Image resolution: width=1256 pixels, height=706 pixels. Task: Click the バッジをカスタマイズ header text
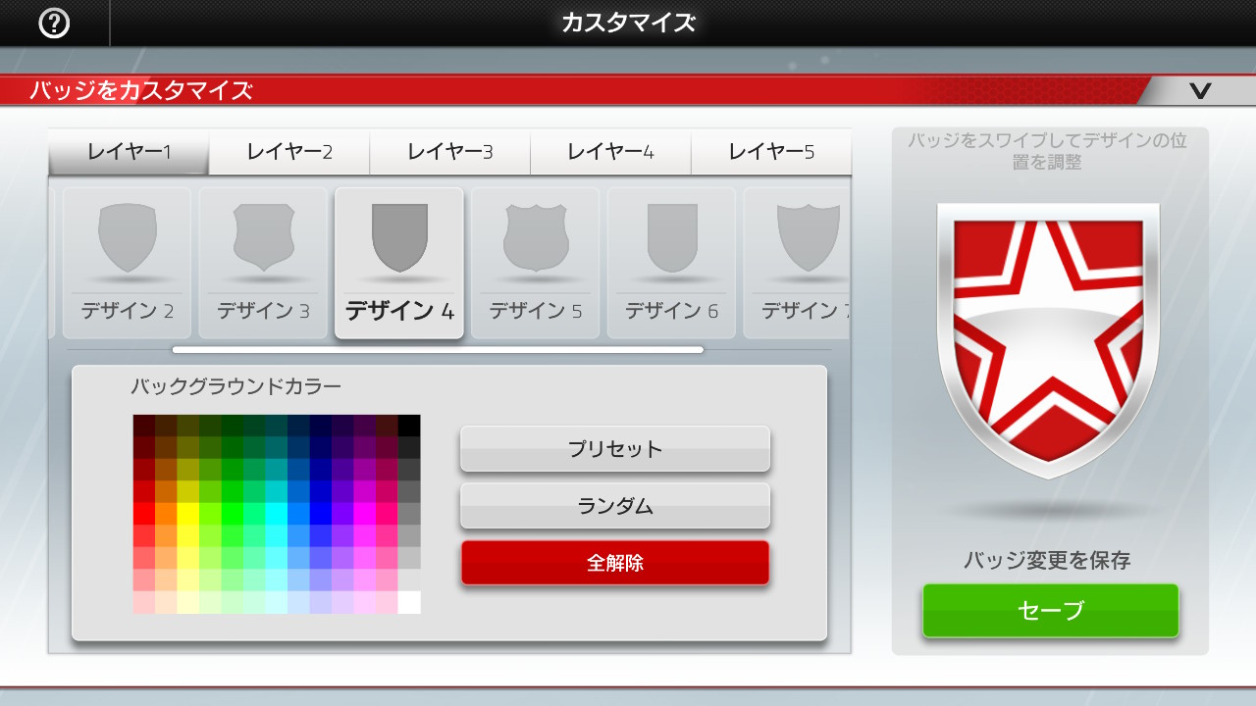[141, 91]
